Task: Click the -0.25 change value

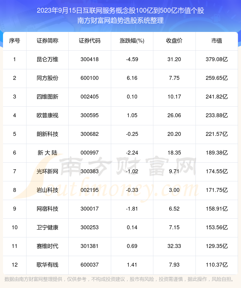Action: (132, 134)
